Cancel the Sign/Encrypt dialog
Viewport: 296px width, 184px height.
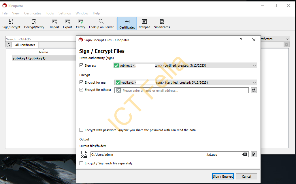pos(246,176)
